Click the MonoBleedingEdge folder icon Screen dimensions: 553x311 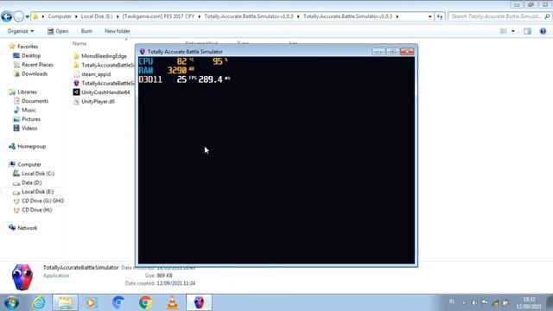(x=76, y=56)
